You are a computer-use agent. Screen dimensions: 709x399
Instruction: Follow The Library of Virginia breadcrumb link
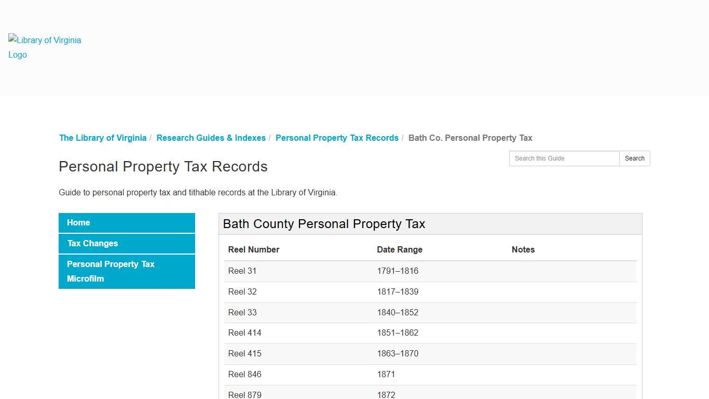pyautogui.click(x=102, y=138)
